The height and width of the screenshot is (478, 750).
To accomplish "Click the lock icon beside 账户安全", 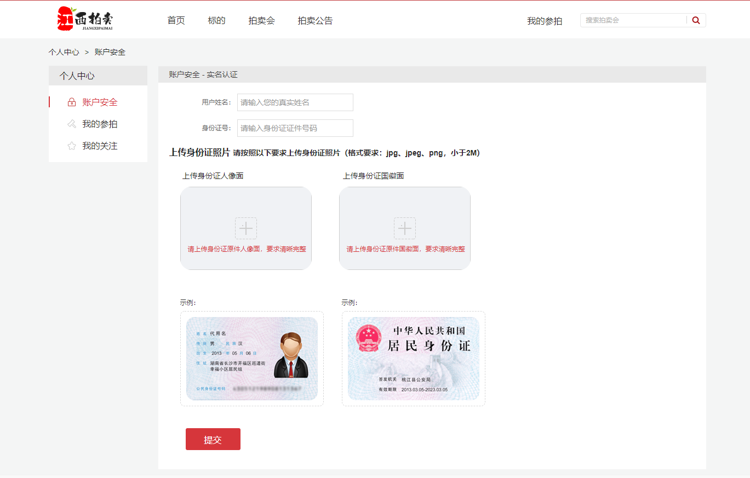I will point(71,102).
